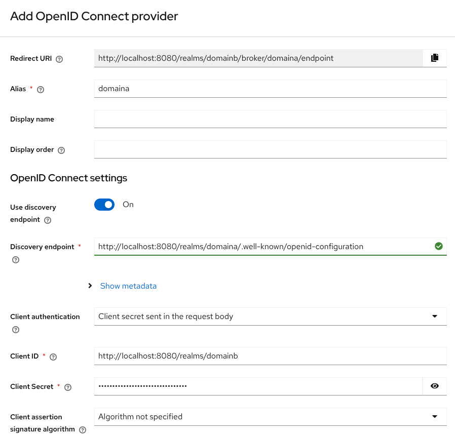Click the Alias help icon
This screenshot has width=455, height=436.
pyautogui.click(x=40, y=90)
